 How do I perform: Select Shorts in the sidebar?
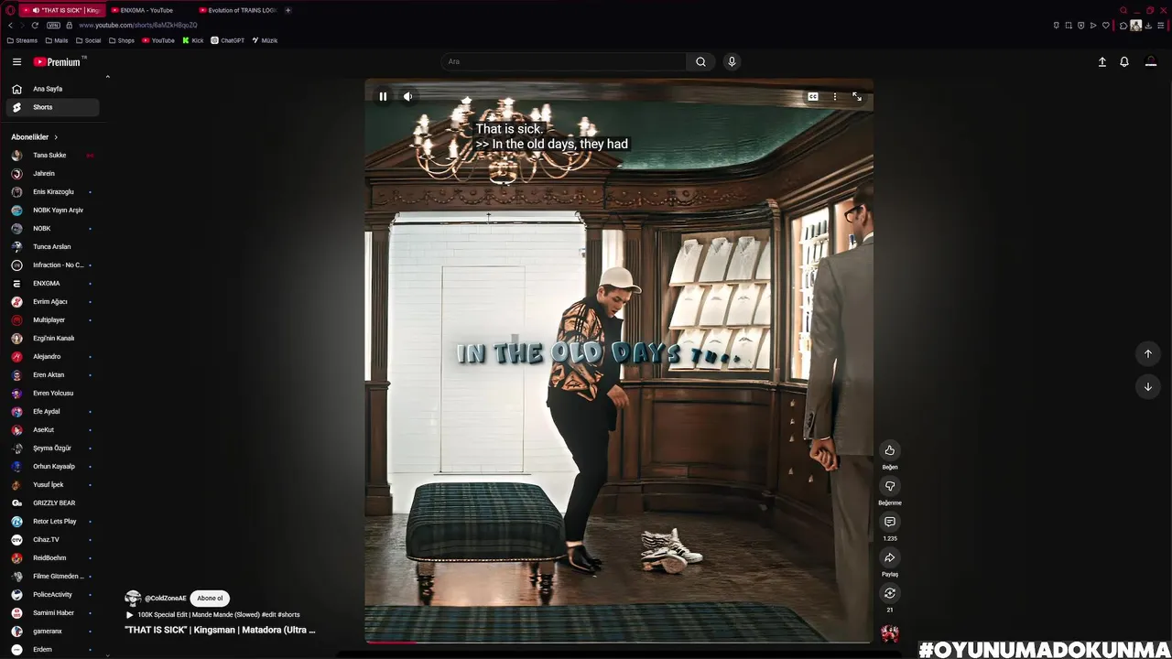(x=52, y=107)
